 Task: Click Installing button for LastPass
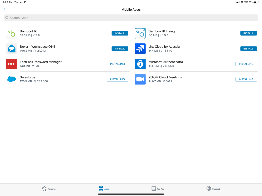[x=117, y=64]
